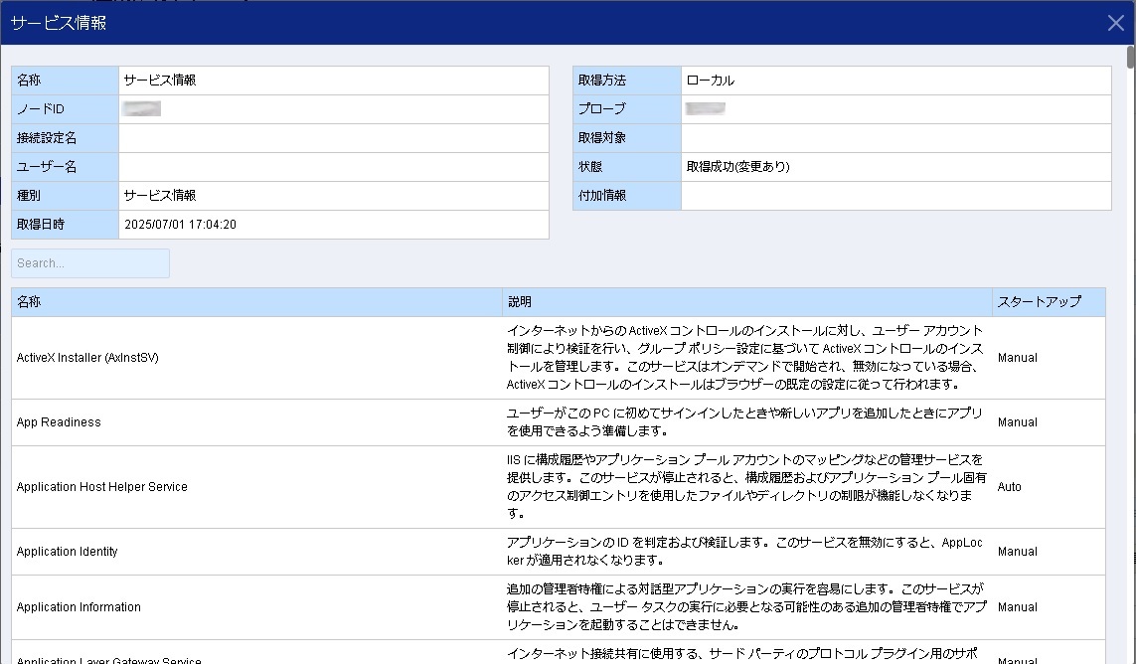Select ActiveX Installer (AxInstSV) row name
The width and height of the screenshot is (1136, 664).
click(x=87, y=358)
